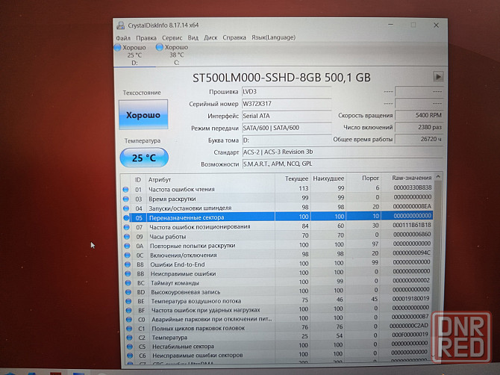Click the status dot for attribute 04
The image size is (500, 375).
click(126, 208)
